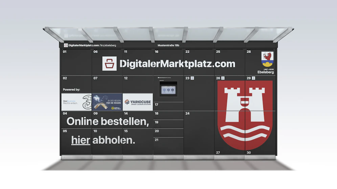Select locker number 14
The image size is (337, 189).
pos(126,113)
